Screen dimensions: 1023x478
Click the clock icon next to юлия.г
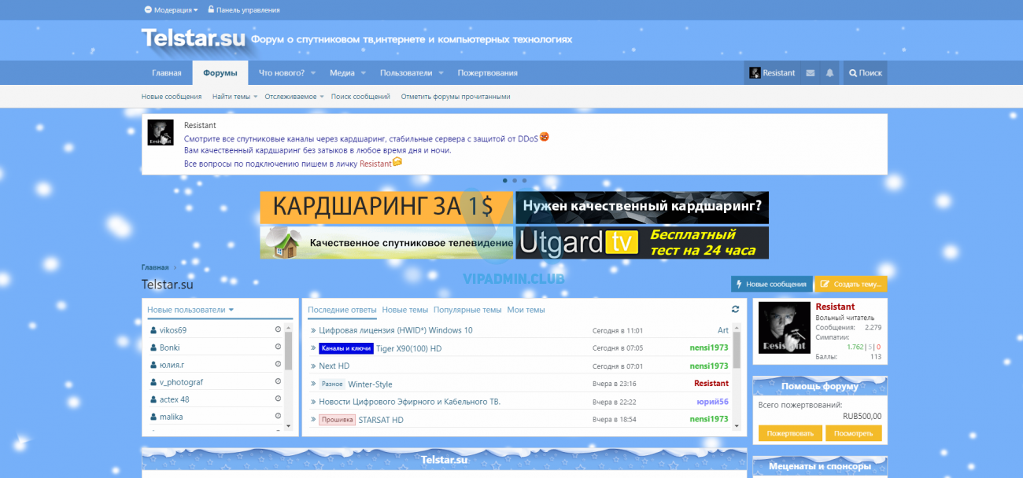[278, 365]
